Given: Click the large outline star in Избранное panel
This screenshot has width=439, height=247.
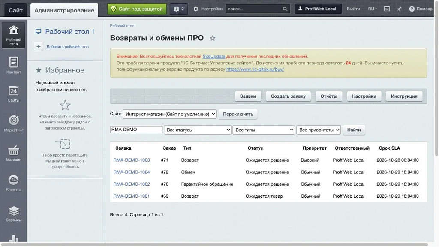Looking at the screenshot, I should (x=65, y=105).
